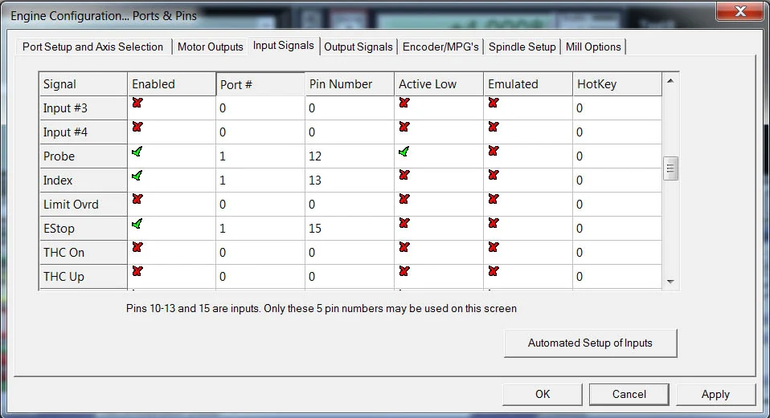
Task: Toggle Emulated for Input #4
Action: [494, 127]
